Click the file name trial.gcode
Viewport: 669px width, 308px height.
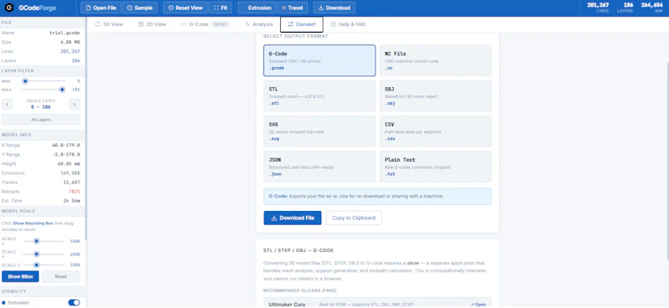pyautogui.click(x=64, y=33)
